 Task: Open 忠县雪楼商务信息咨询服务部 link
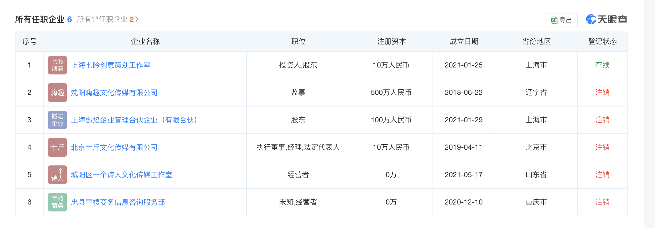[118, 202]
